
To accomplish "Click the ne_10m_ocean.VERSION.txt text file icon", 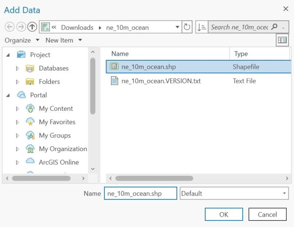I will click(x=114, y=81).
